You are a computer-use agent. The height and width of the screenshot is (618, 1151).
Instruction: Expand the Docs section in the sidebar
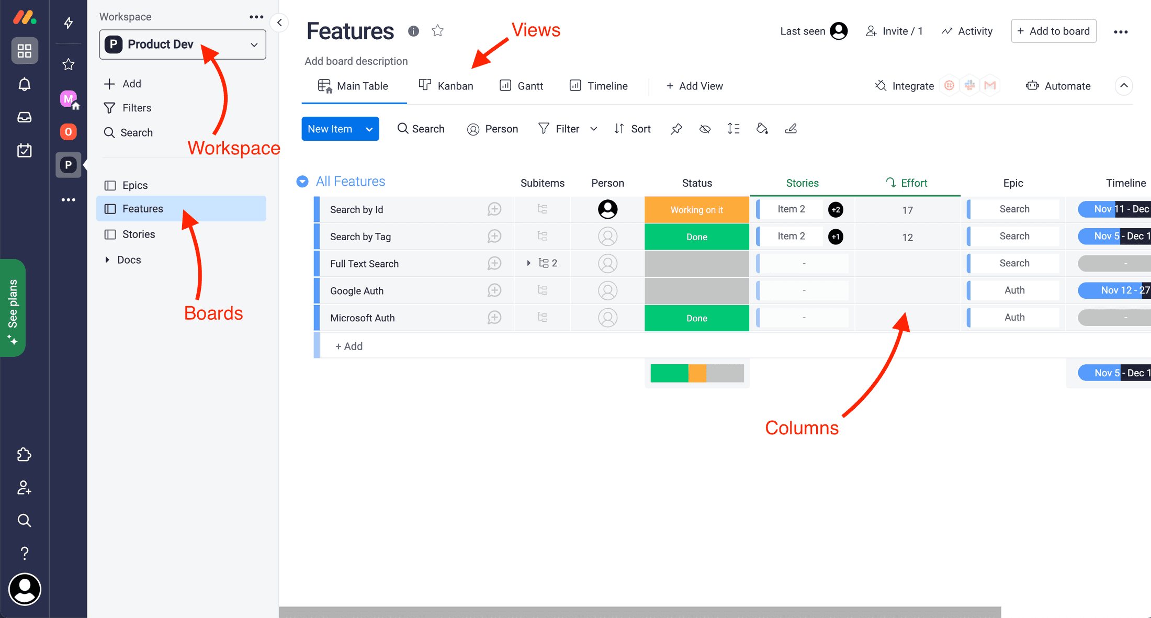[108, 260]
